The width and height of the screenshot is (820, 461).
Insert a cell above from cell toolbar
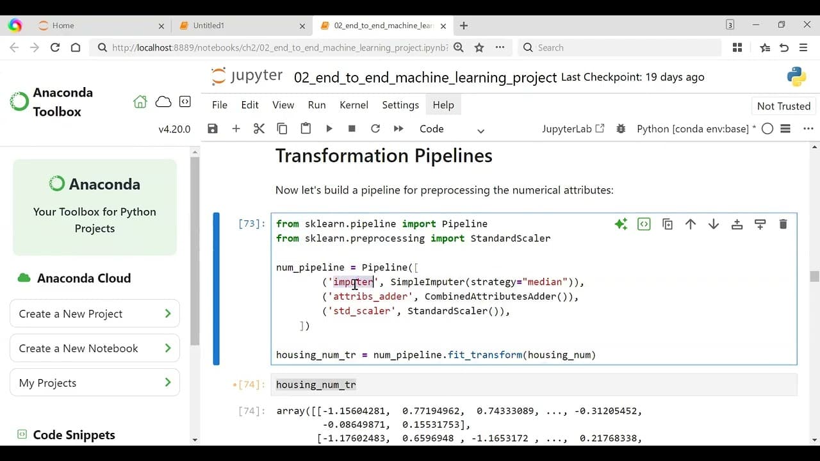tap(737, 224)
